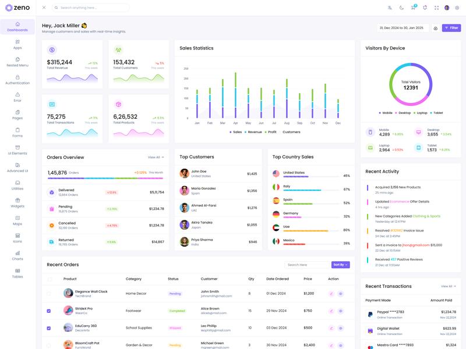Open the notifications bell
The image size is (466, 349).
point(425,8)
